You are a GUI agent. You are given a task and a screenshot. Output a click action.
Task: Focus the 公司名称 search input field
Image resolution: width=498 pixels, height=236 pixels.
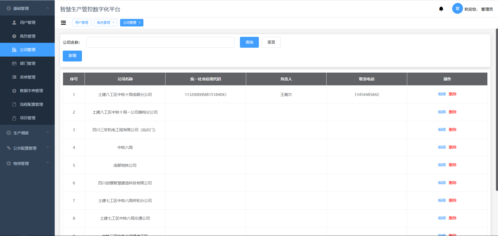pyautogui.click(x=160, y=42)
